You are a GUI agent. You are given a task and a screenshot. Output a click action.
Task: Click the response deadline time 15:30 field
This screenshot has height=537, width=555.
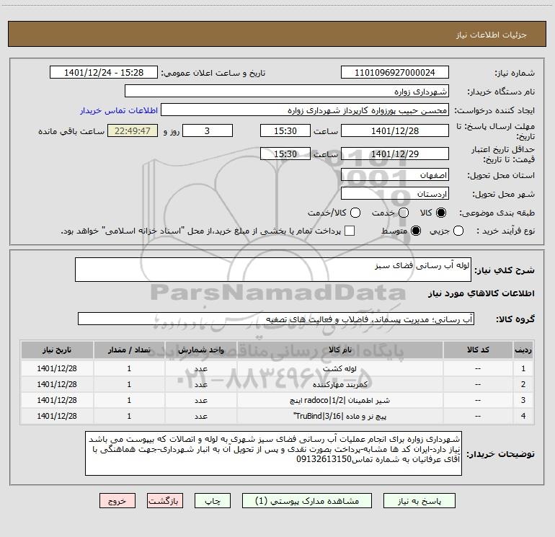coord(285,130)
